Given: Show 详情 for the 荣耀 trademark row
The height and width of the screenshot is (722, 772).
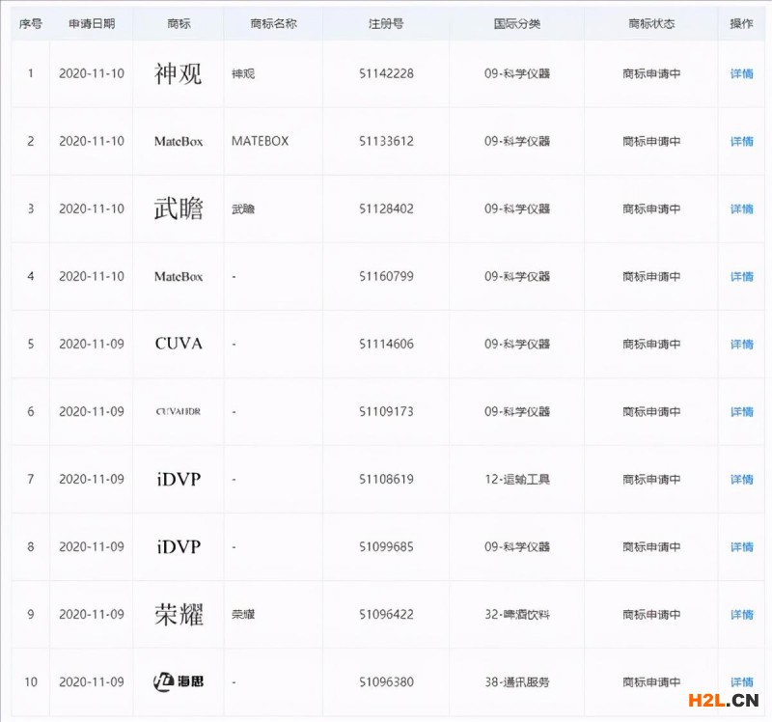Looking at the screenshot, I should 741,614.
